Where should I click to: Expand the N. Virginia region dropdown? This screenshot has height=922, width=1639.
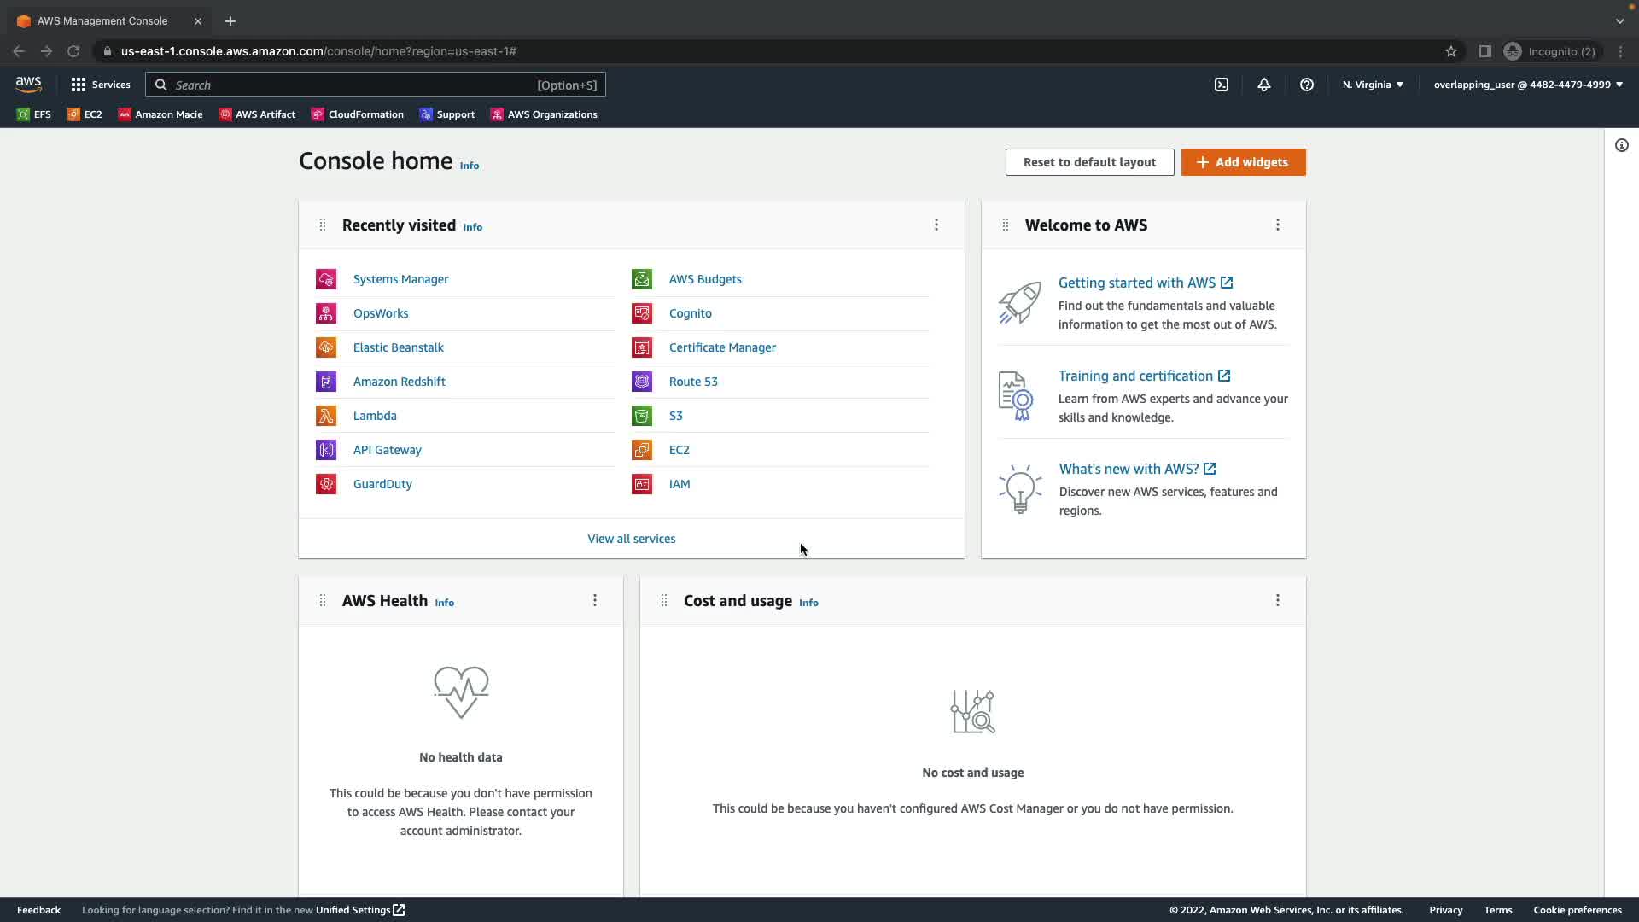(x=1373, y=85)
